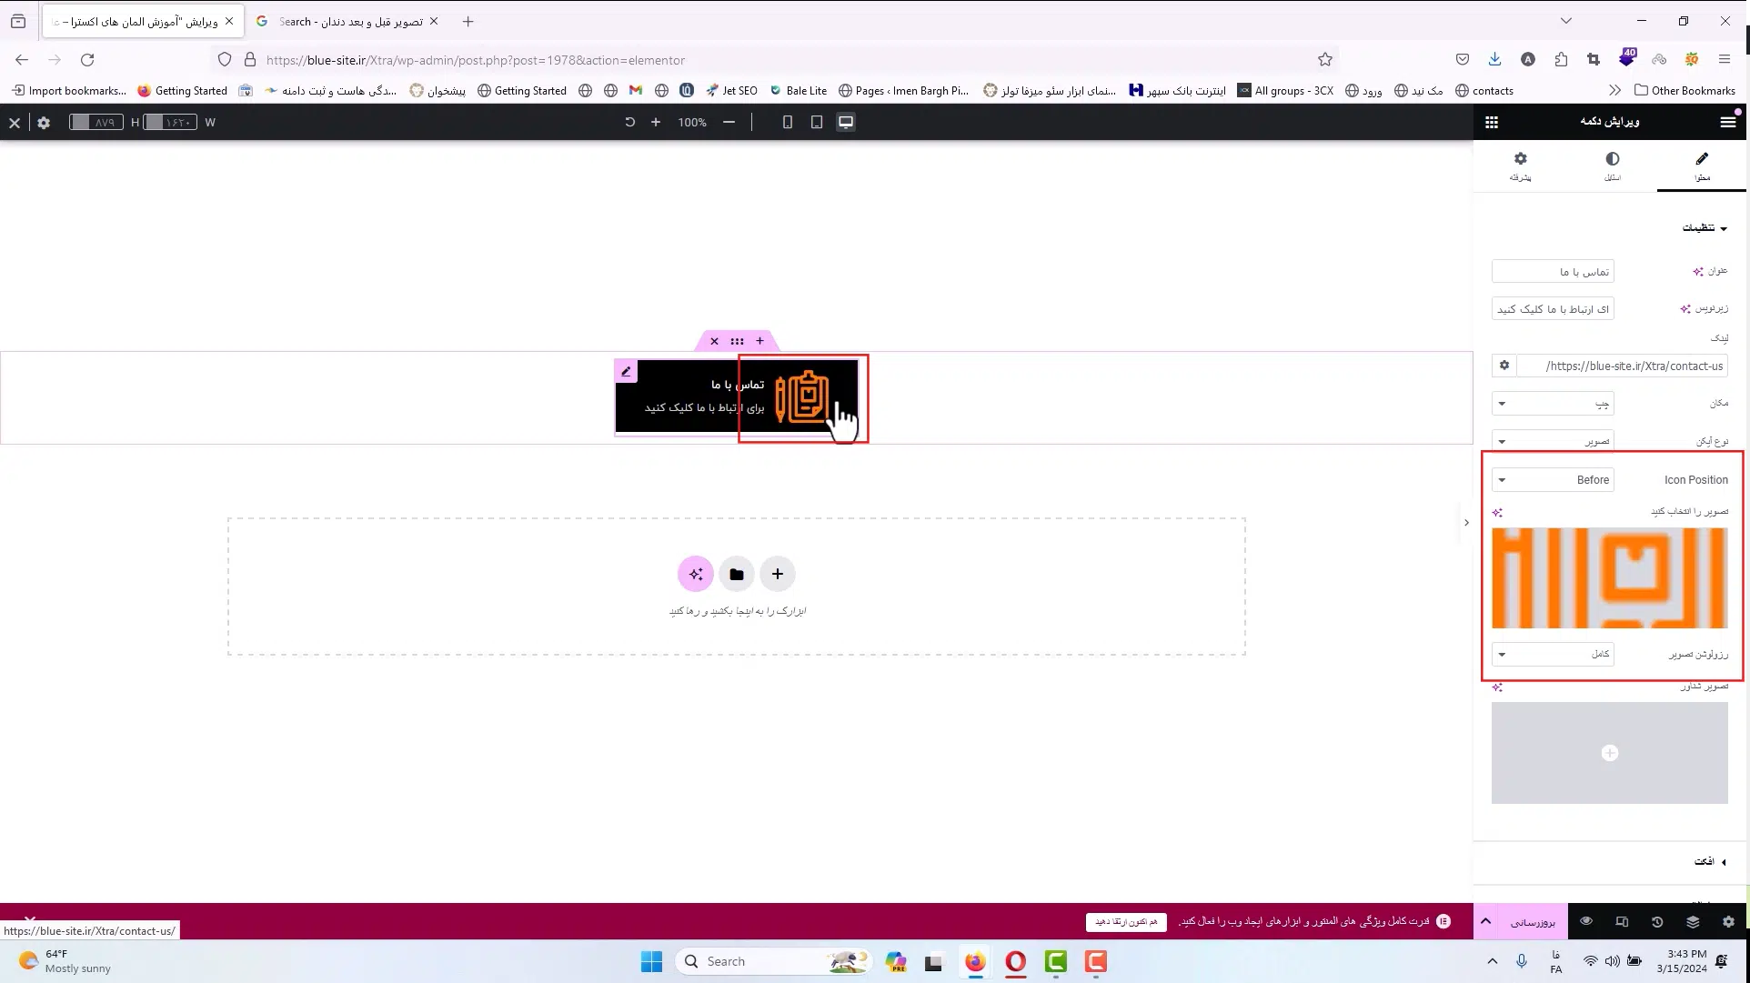Switch to the محتوا (Content) tab

coord(1702,166)
